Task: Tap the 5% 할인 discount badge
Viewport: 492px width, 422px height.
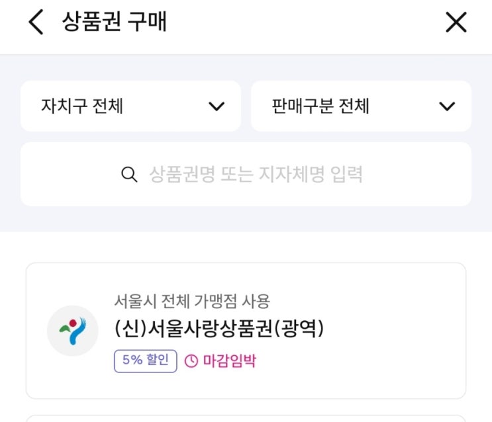Action: 145,361
